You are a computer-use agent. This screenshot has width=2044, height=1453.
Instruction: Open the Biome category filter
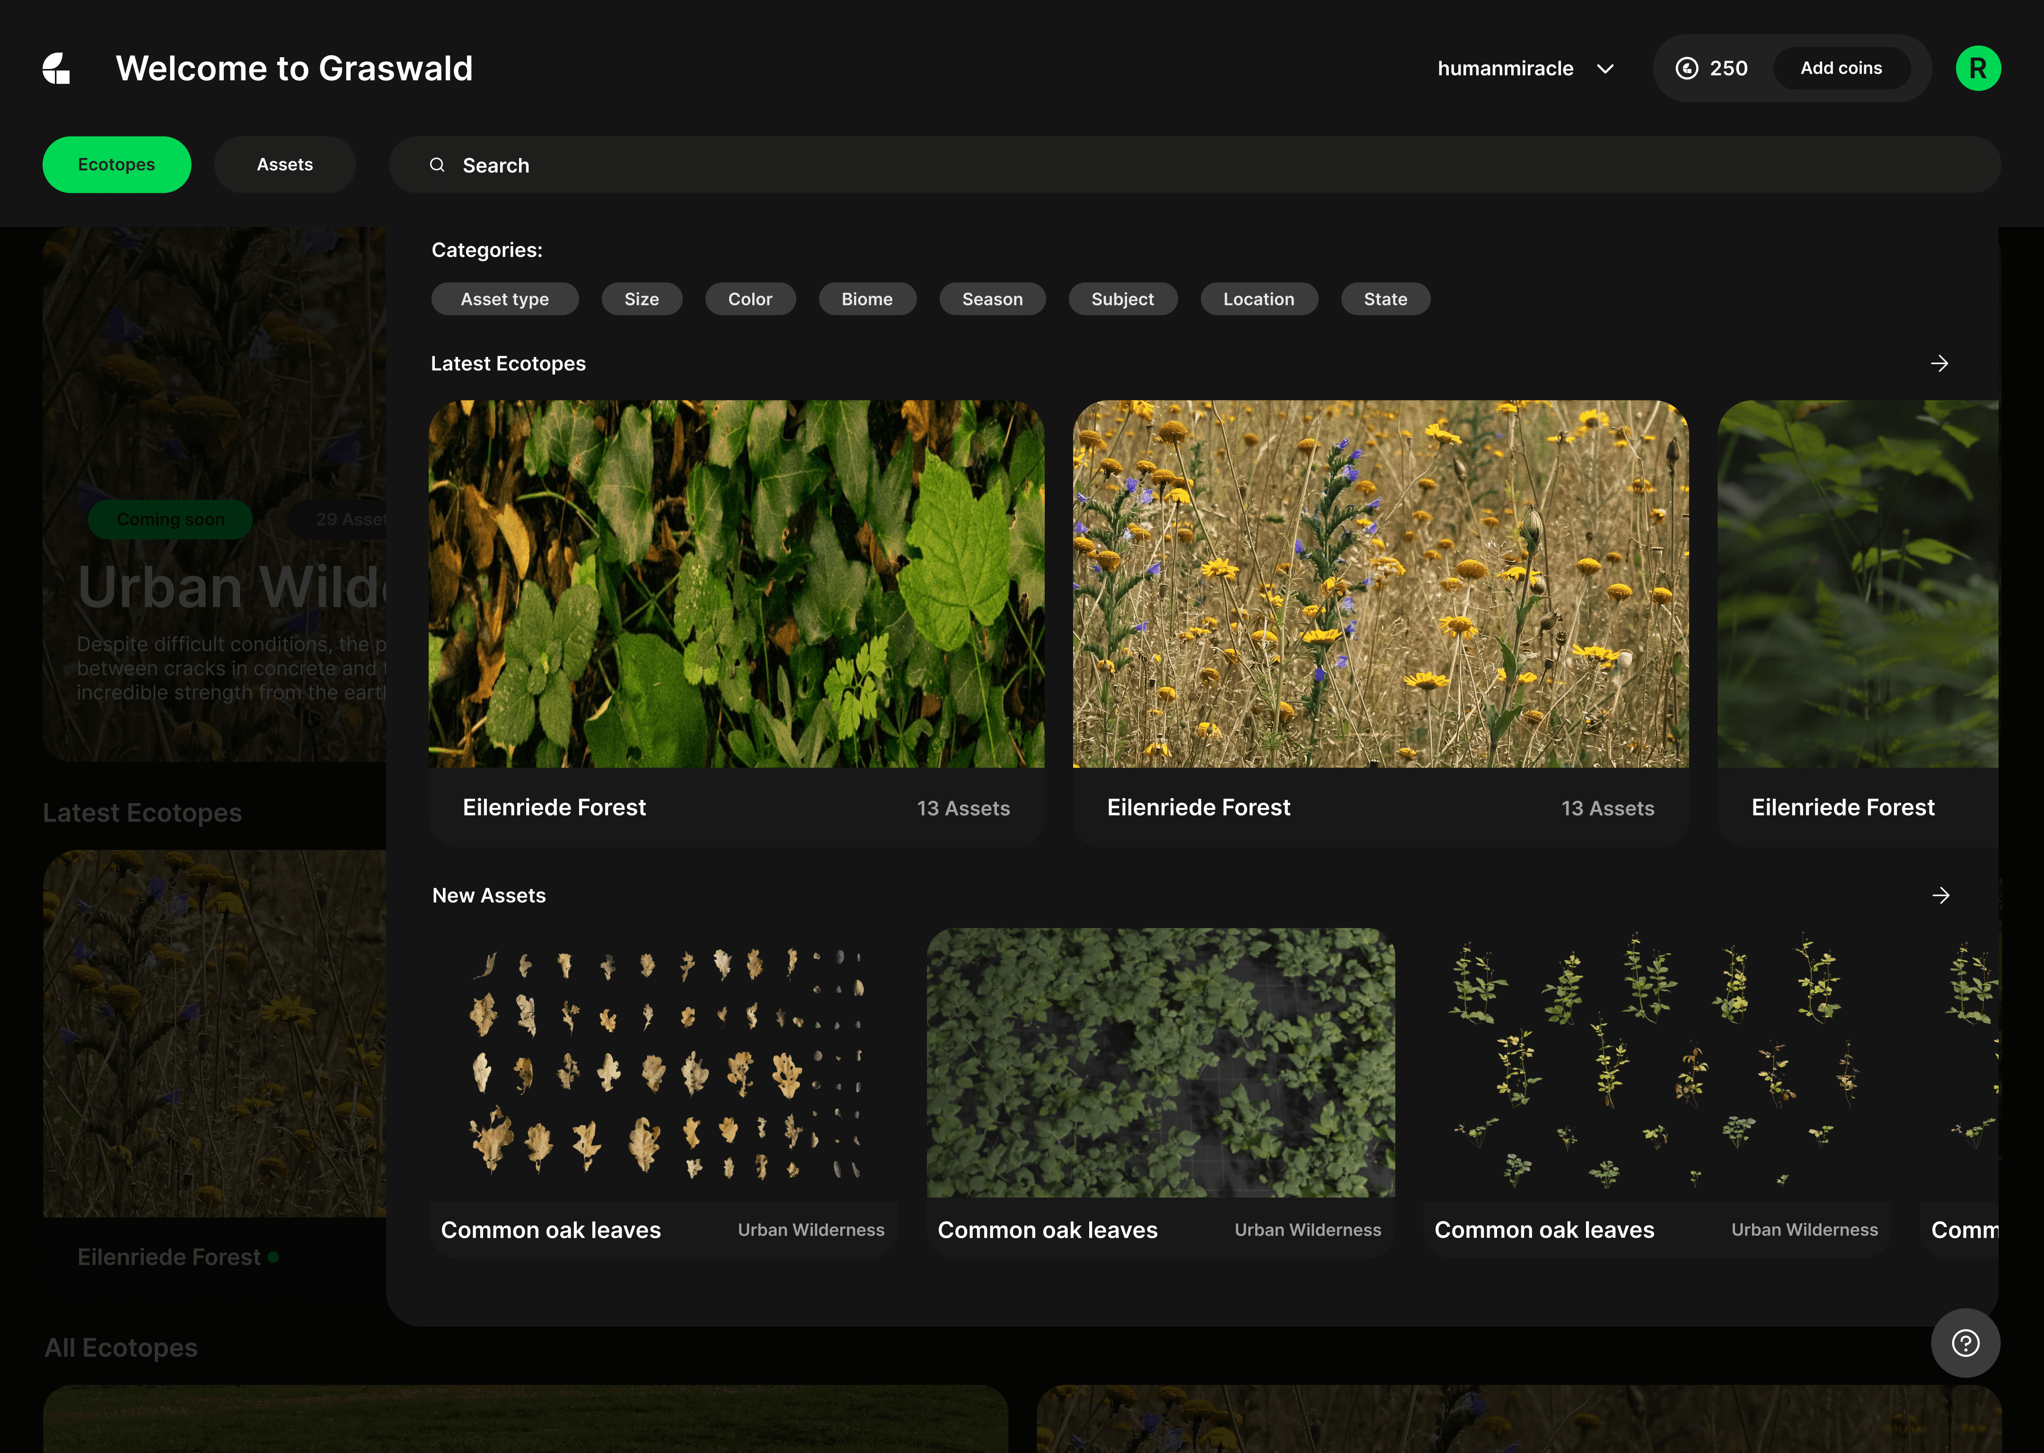866,300
